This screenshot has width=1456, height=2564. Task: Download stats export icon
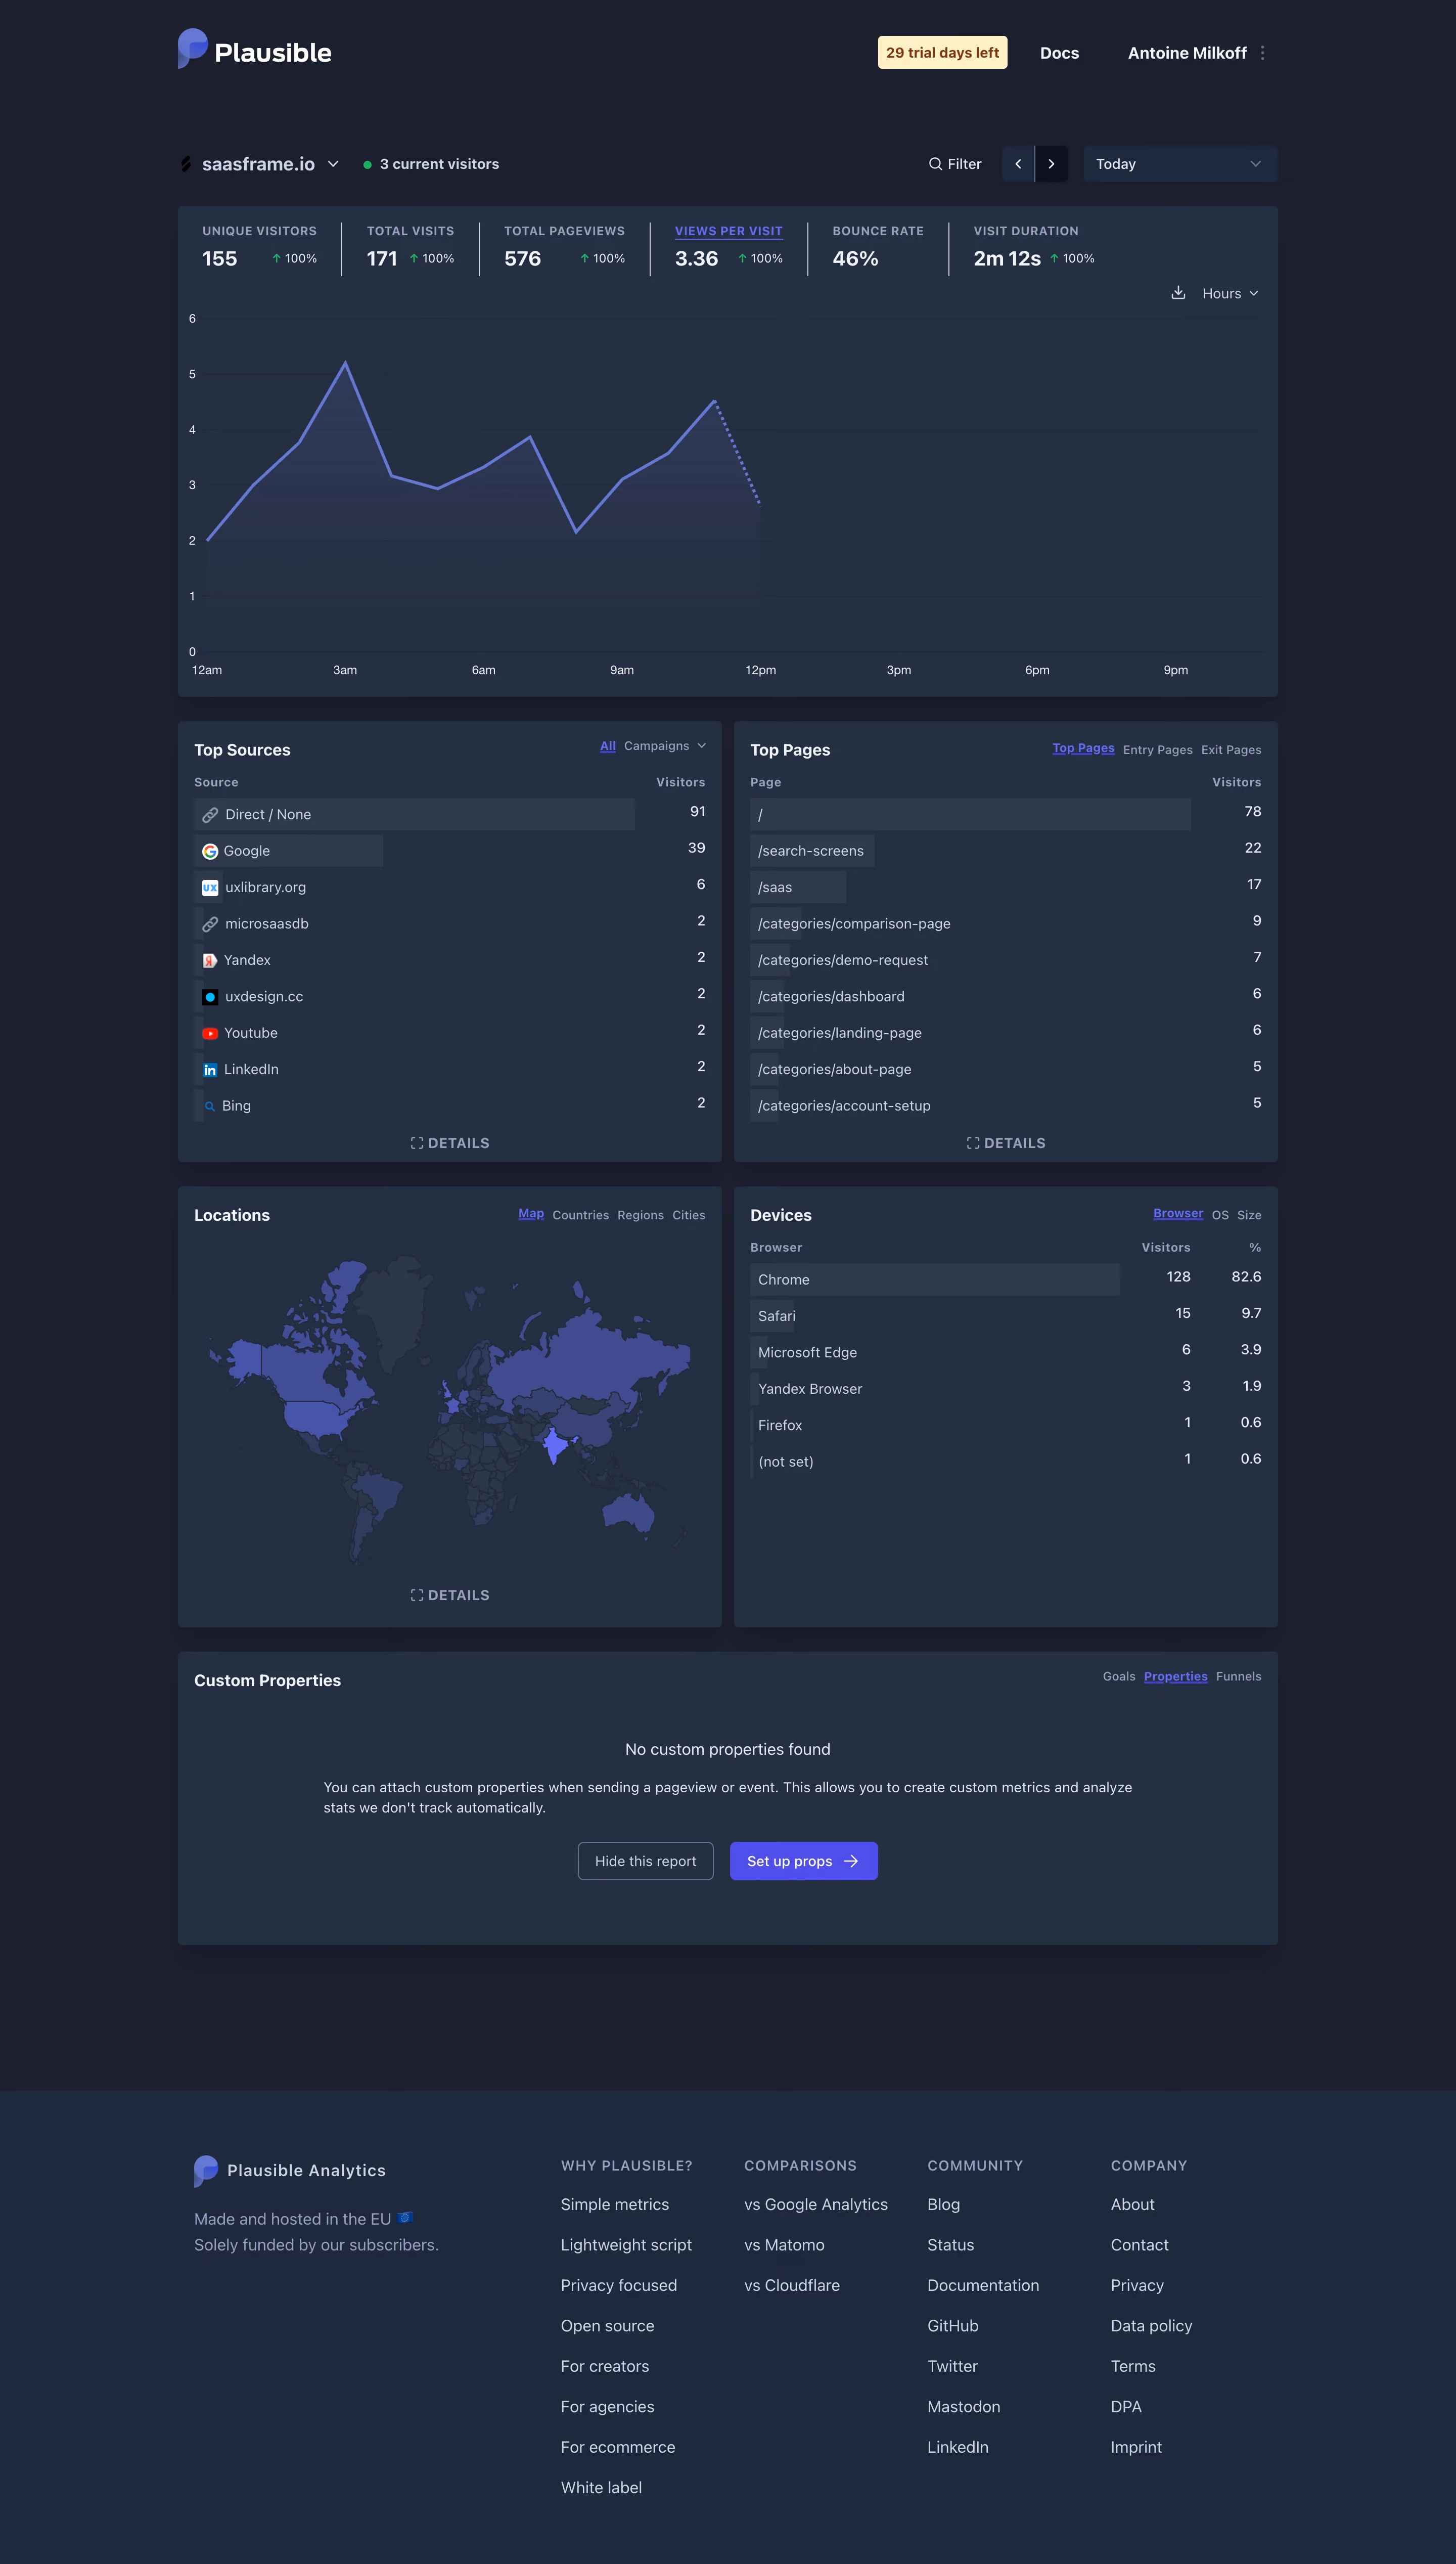[x=1178, y=293]
